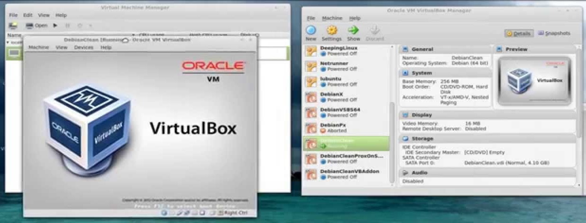Click the Discard toolbar icon
Image resolution: width=586 pixels, height=223 pixels.
tap(375, 31)
